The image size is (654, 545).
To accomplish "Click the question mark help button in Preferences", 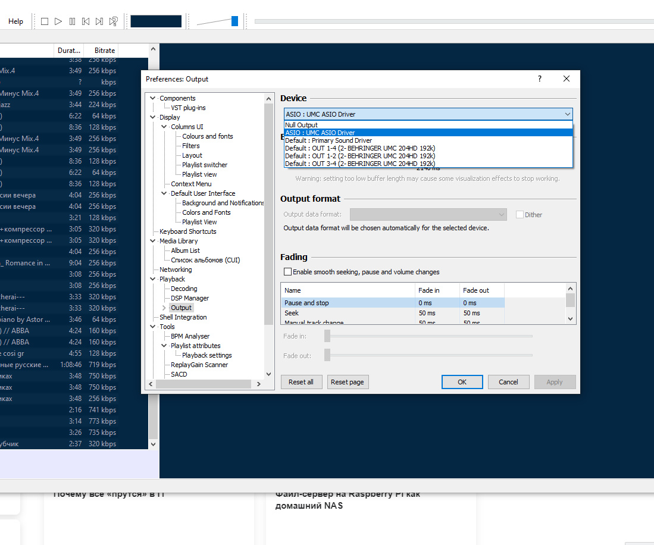I will 540,79.
